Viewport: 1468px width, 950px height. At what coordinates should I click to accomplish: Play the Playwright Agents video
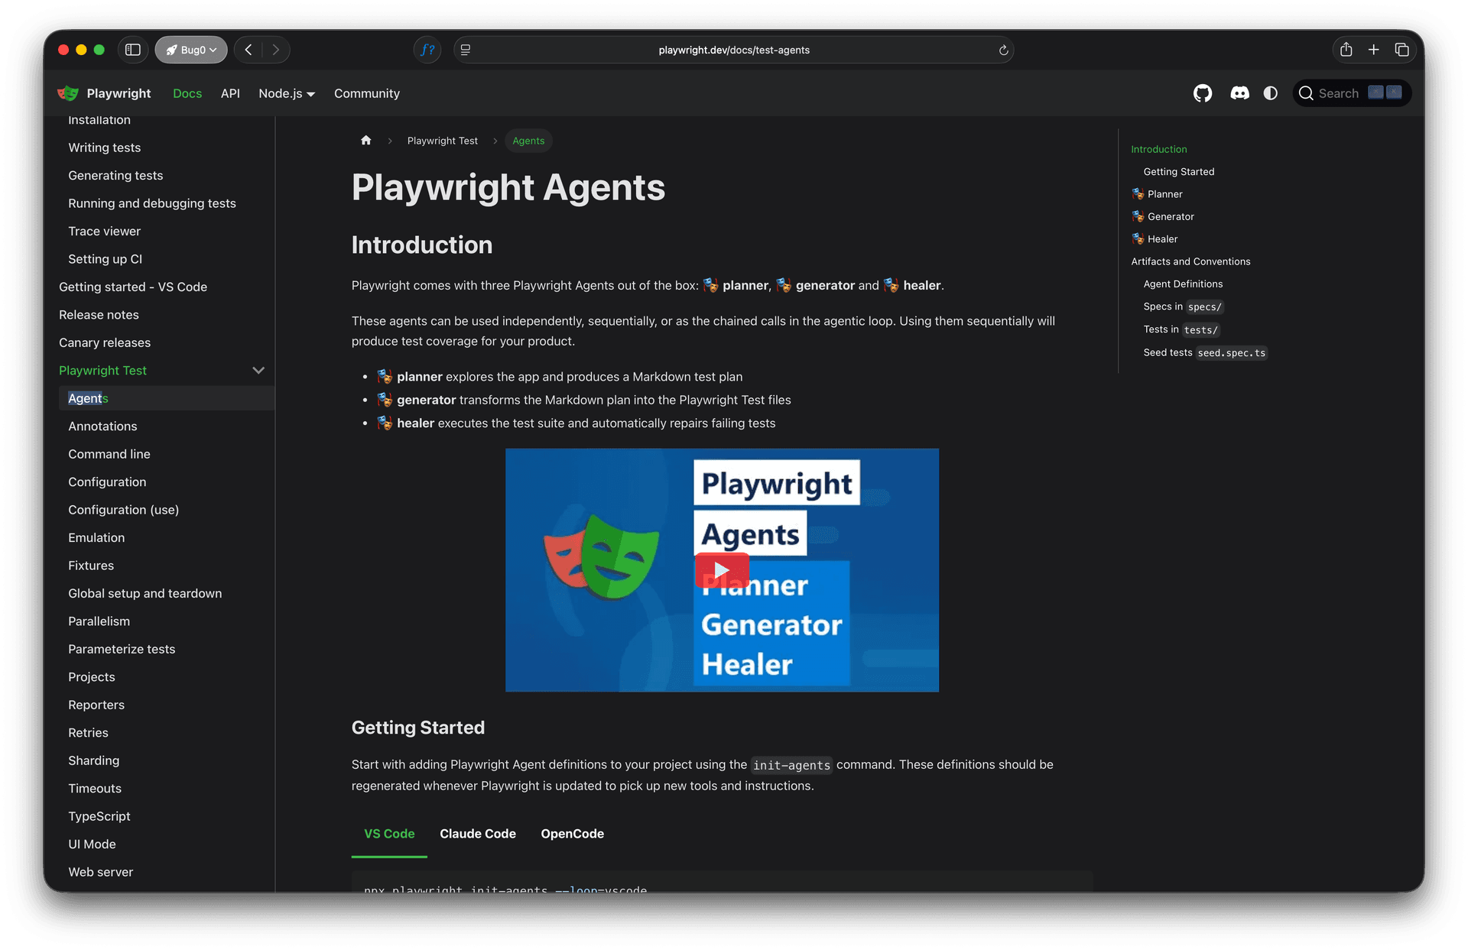[x=721, y=570]
